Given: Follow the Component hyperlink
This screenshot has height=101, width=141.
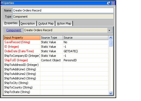Looking at the screenshot, I should [14, 30].
